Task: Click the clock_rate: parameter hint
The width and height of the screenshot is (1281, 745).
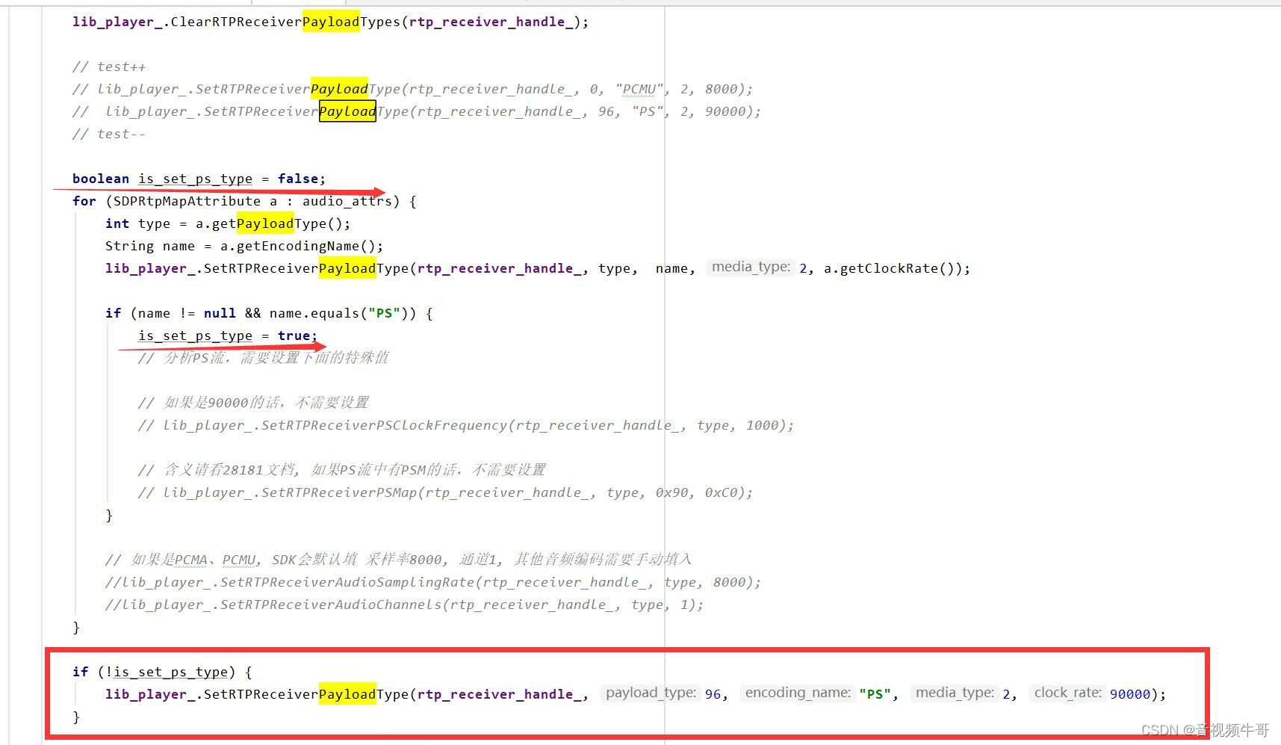Action: click(1067, 693)
